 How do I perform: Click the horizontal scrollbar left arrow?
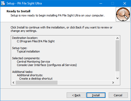click(x=13, y=82)
